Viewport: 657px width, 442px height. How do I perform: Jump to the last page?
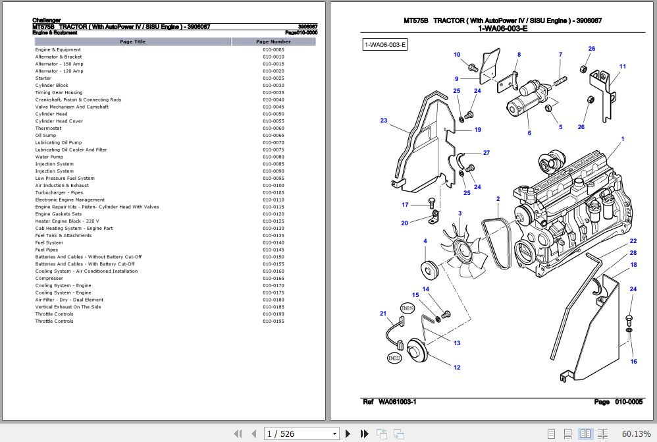tap(364, 433)
